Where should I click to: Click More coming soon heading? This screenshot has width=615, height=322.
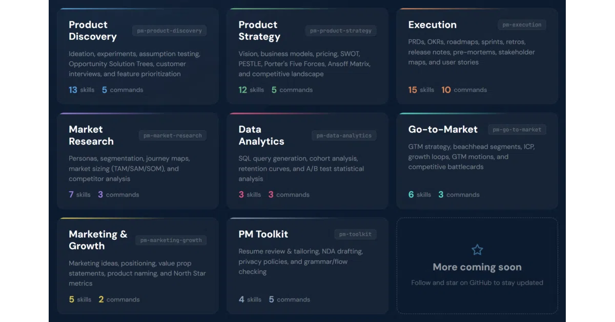click(x=477, y=267)
